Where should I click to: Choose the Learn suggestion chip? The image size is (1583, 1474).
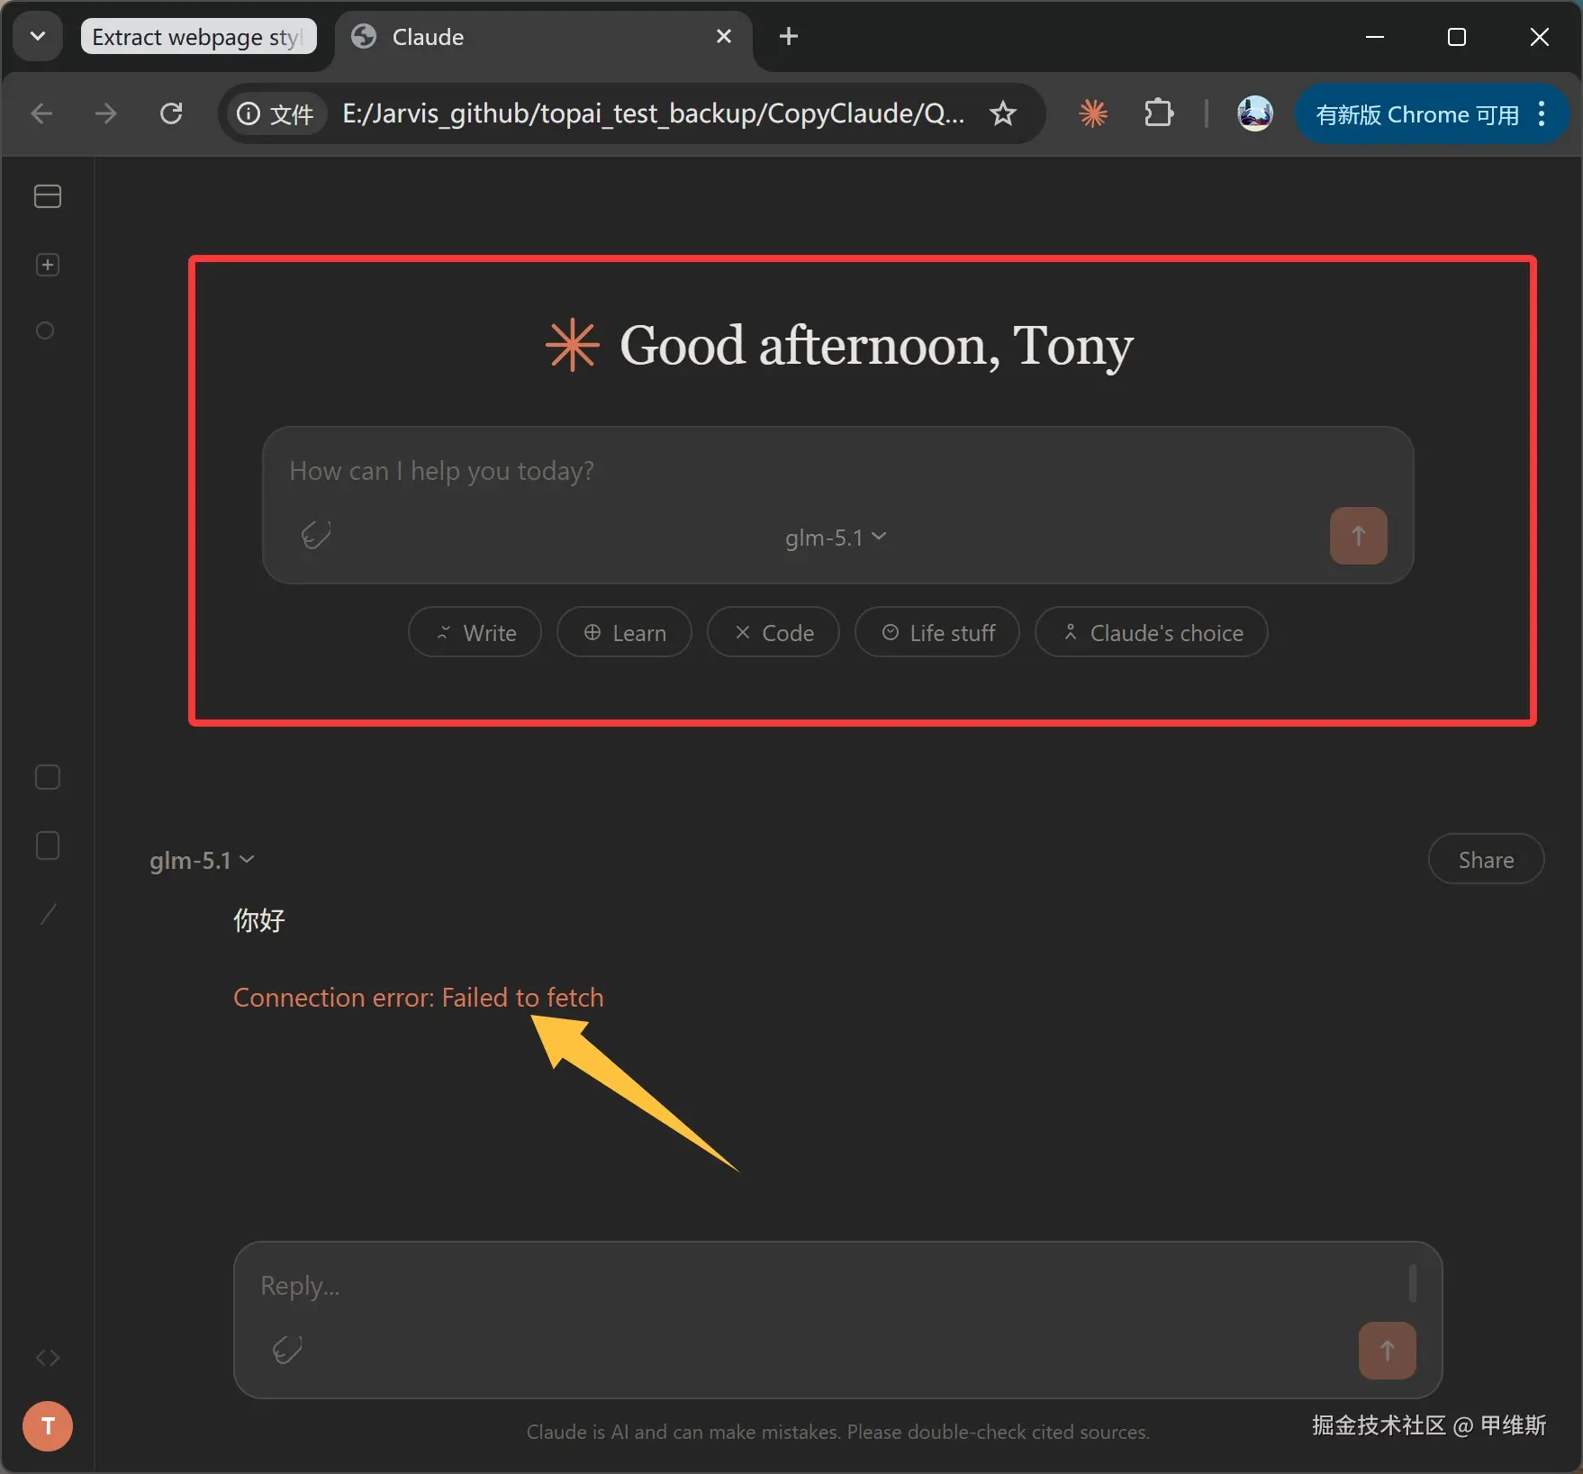click(x=624, y=632)
